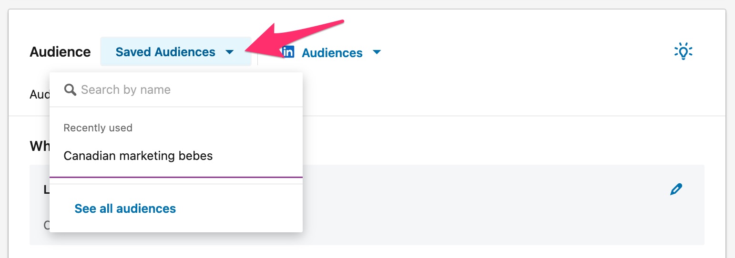Image resolution: width=735 pixels, height=258 pixels.
Task: Click the purple divider under the audience item
Action: point(176,177)
